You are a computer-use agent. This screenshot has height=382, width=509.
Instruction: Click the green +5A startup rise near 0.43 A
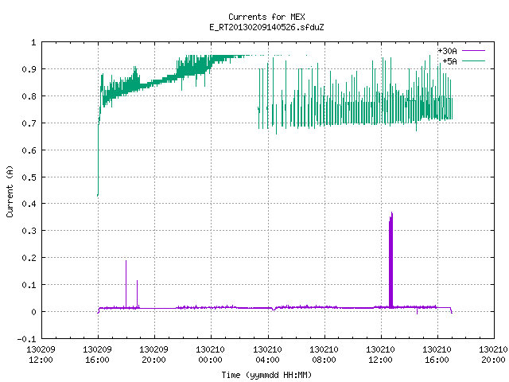tap(98, 159)
